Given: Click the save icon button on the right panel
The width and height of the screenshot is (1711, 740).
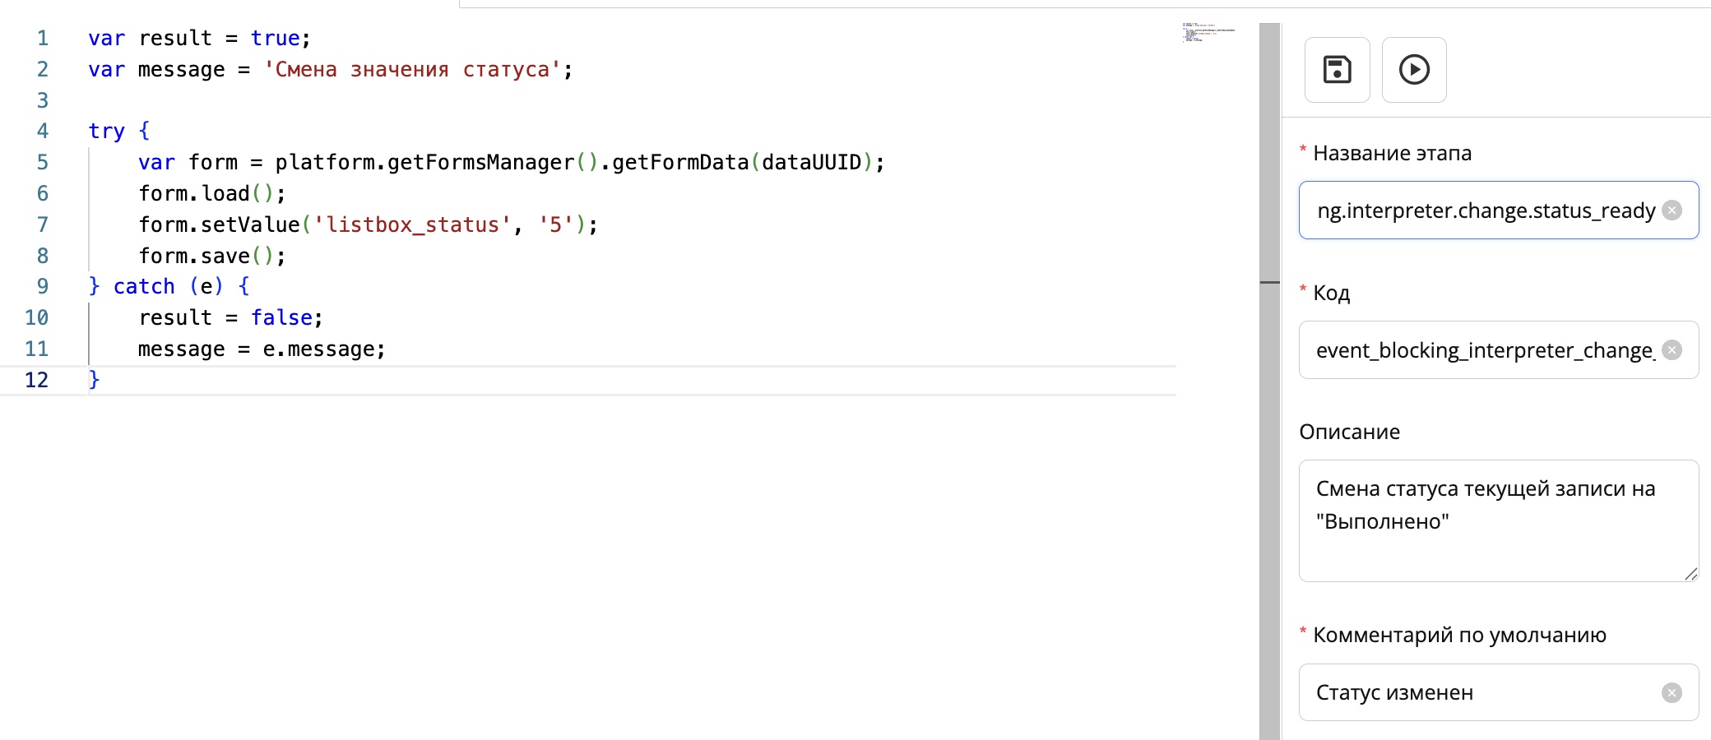Looking at the screenshot, I should [1336, 70].
